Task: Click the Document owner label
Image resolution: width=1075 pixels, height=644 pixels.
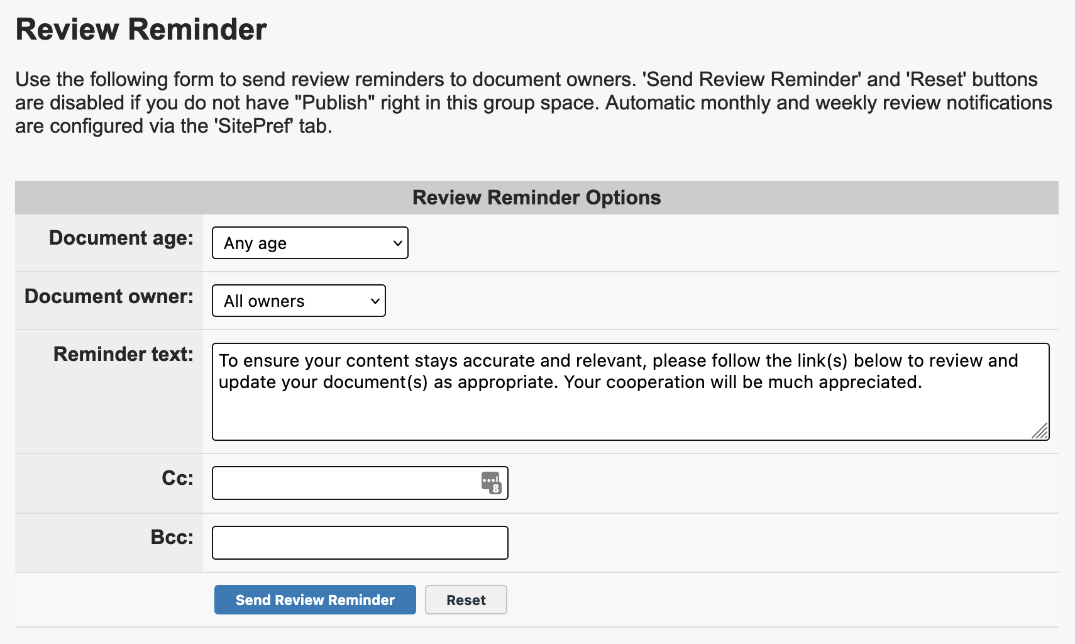Action: tap(109, 296)
